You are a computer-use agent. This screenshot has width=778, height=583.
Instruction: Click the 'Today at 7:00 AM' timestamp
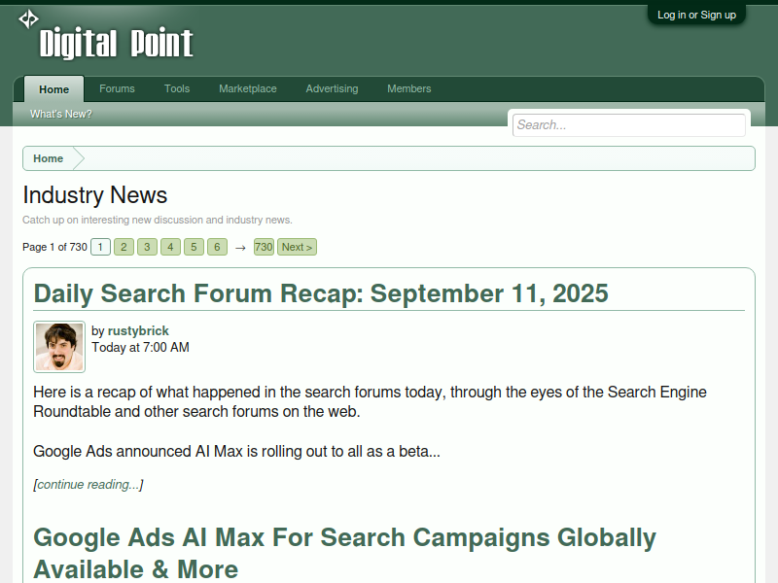(140, 348)
